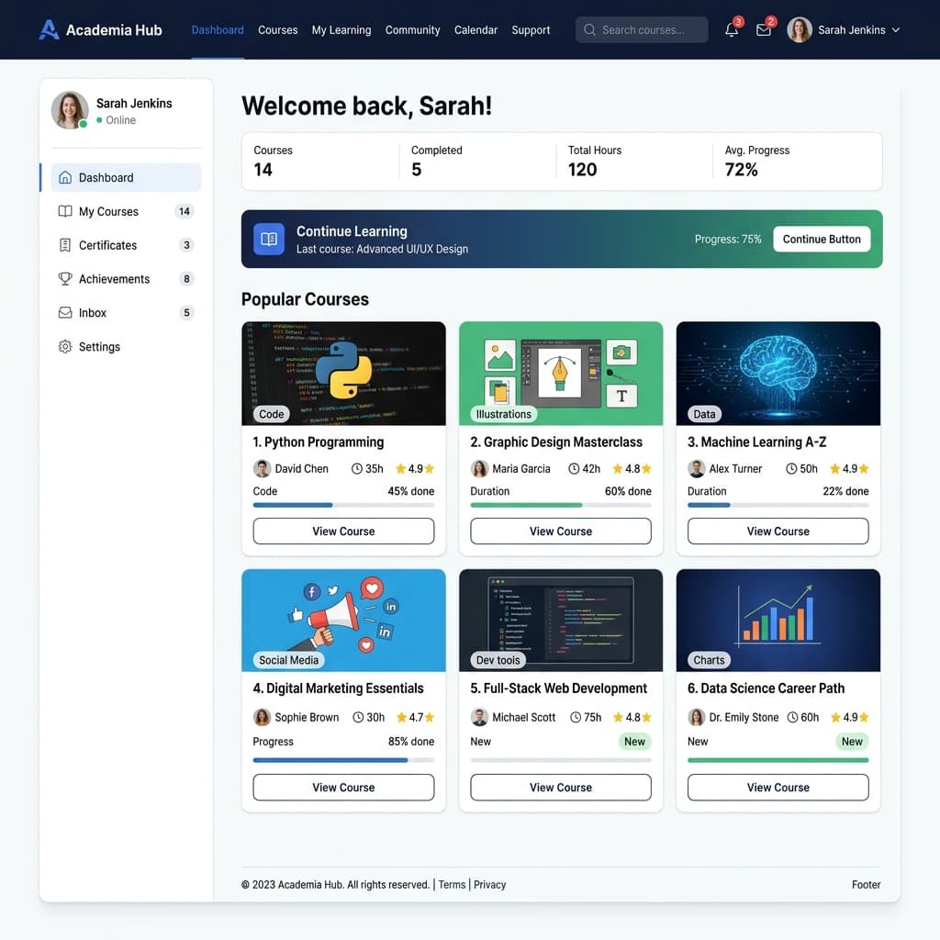Click Sophie Brown's instructor avatar
The width and height of the screenshot is (940, 940).
[x=262, y=717]
